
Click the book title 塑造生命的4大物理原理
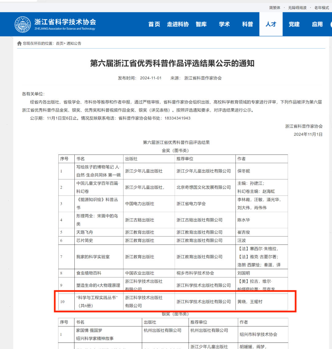coord(98,285)
